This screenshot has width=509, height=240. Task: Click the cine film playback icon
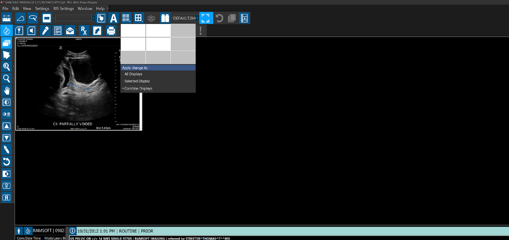coord(244,18)
